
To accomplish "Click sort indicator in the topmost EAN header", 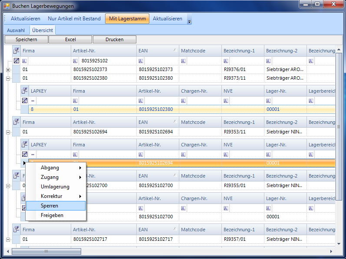I will (175, 51).
